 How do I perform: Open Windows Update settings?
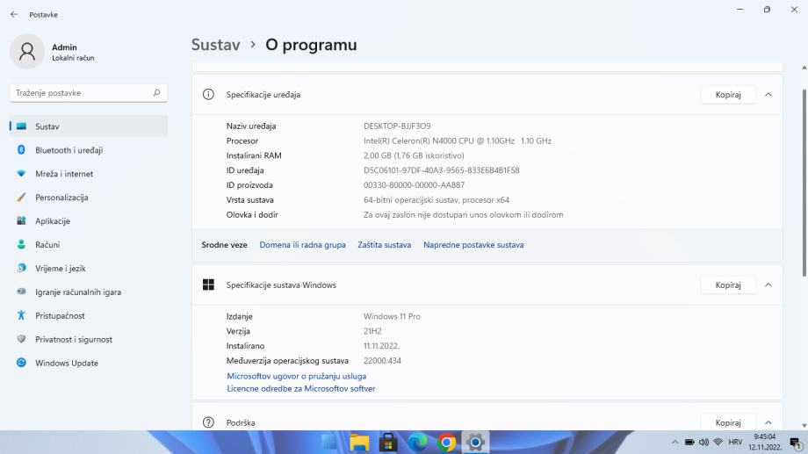tap(89, 363)
